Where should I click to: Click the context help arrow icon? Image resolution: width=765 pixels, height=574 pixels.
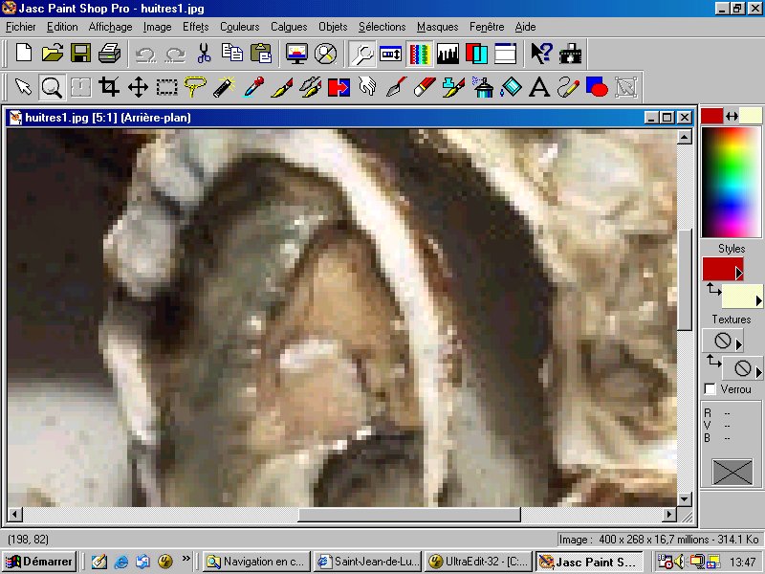541,54
